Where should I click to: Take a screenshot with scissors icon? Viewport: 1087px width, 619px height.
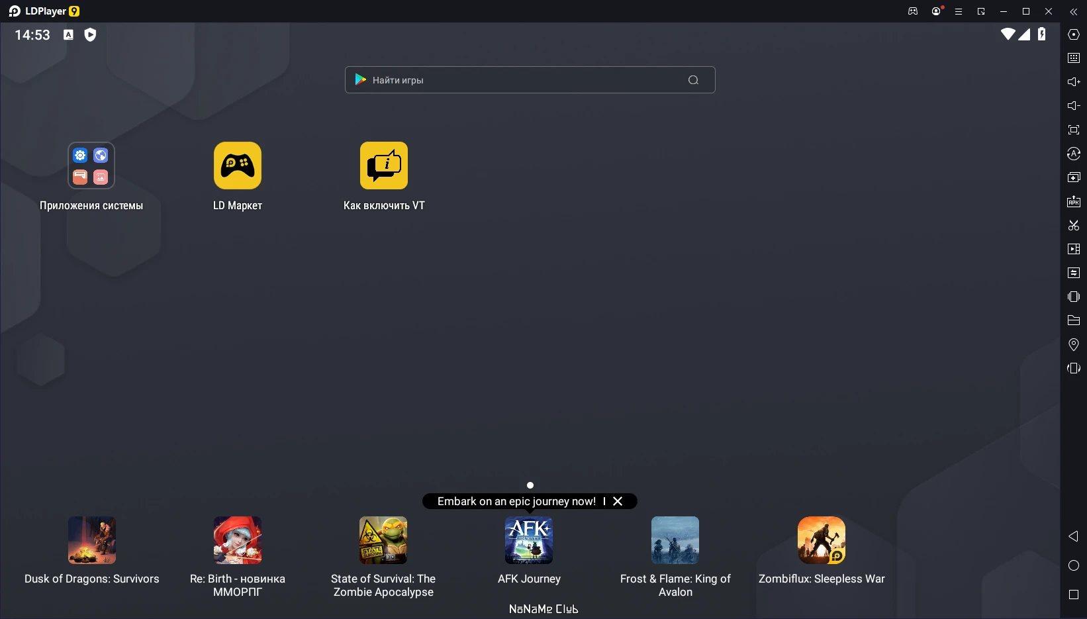1074,225
